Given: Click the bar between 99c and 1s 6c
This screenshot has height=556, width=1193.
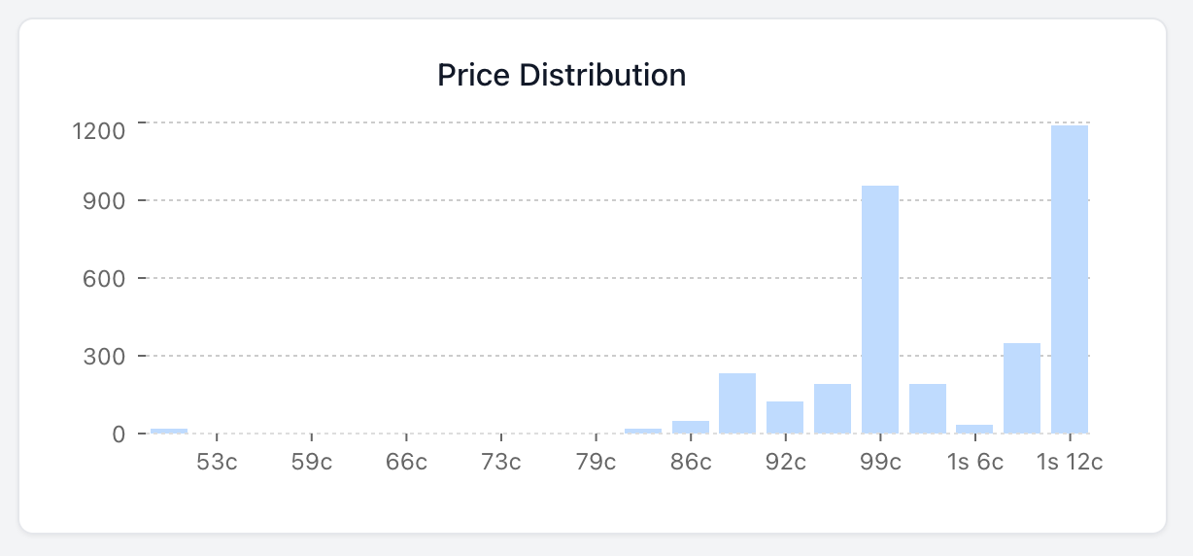Looking at the screenshot, I should [x=928, y=408].
